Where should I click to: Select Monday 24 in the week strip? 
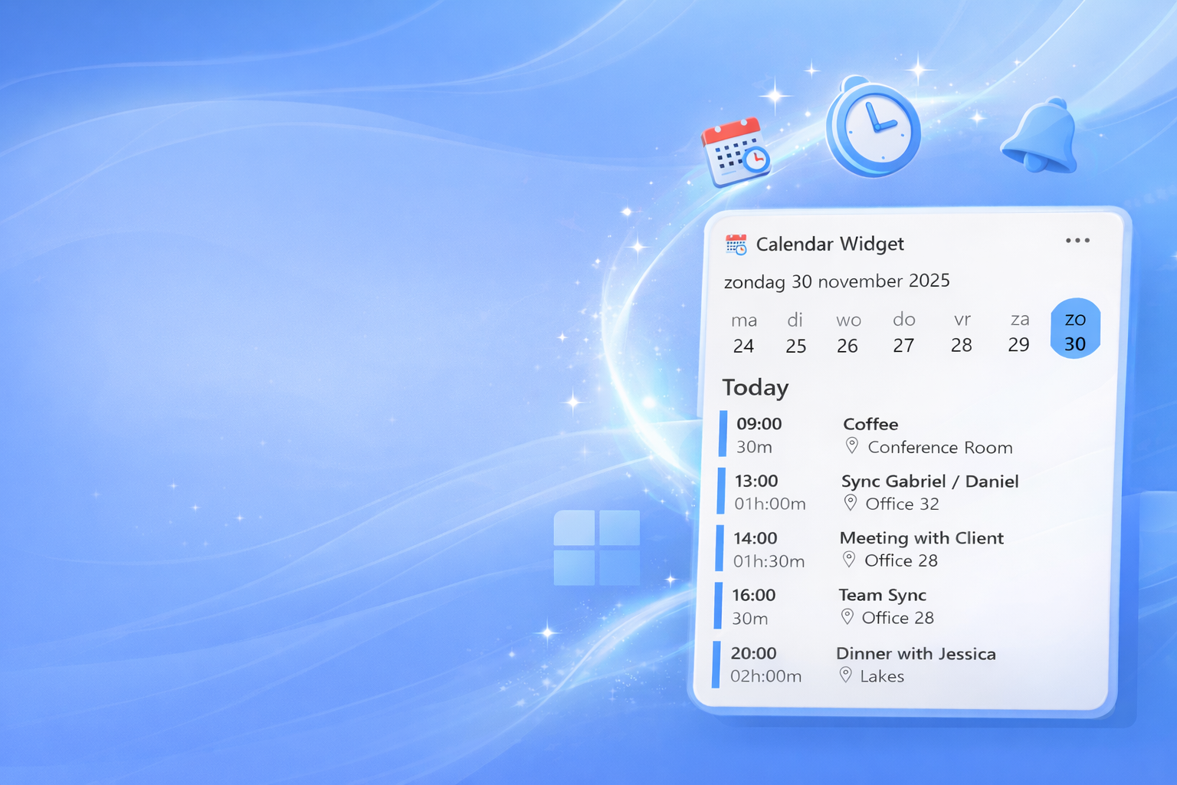743,333
